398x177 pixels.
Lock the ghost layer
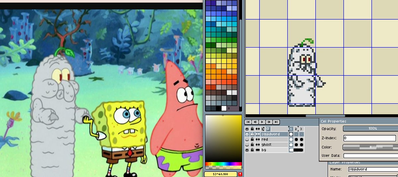(252, 145)
